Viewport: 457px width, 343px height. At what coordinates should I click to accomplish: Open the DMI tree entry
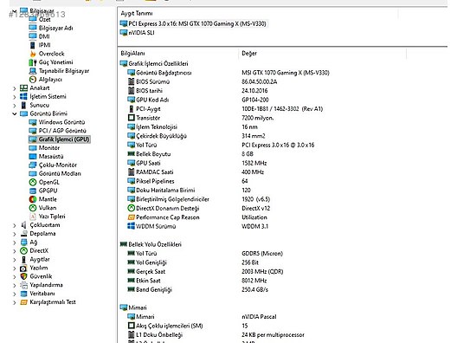[x=44, y=36]
